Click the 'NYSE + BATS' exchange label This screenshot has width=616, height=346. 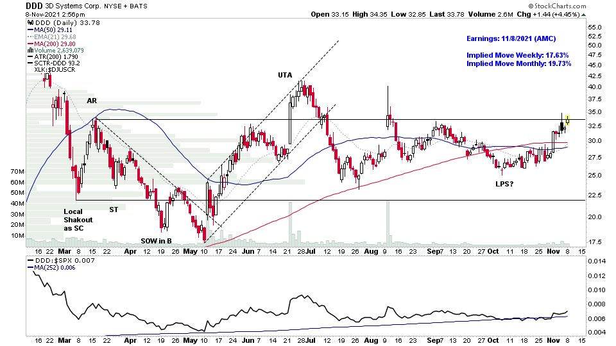(125, 6)
